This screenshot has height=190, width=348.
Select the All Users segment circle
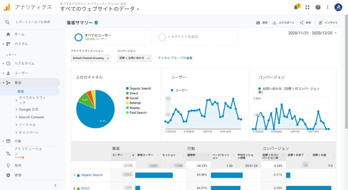point(78,37)
